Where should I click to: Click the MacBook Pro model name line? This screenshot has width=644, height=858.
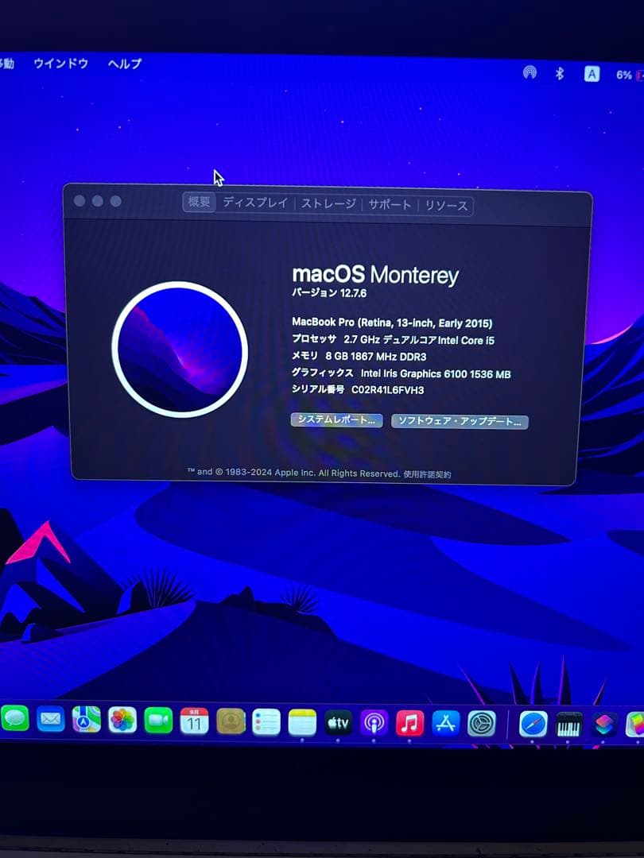(392, 323)
